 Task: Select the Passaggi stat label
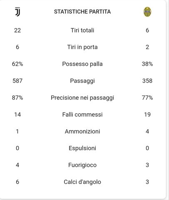click(82, 81)
